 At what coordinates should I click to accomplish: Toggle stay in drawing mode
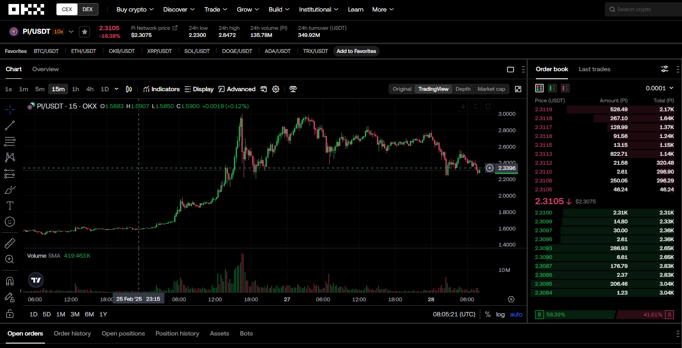coord(10,297)
